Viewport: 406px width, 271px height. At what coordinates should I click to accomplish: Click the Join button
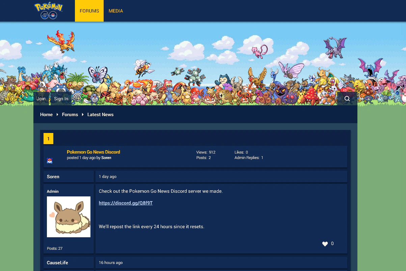41,98
